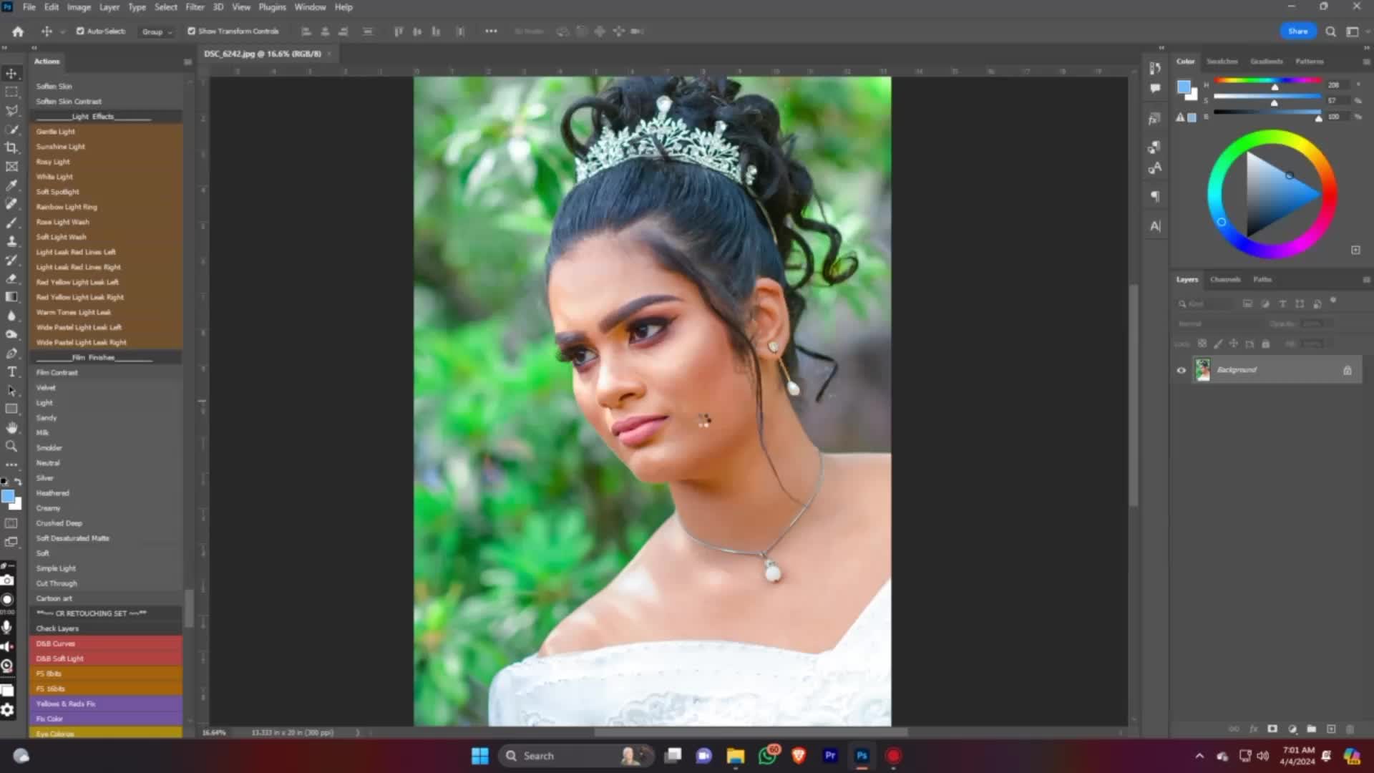Select the Rectangular Marquee tool
The image size is (1374, 773).
tap(11, 92)
